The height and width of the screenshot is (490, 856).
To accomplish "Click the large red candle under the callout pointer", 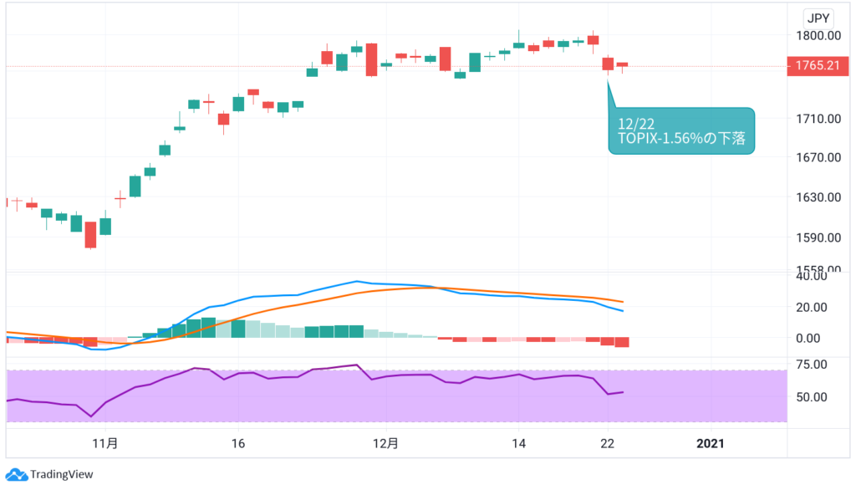I will (x=608, y=64).
